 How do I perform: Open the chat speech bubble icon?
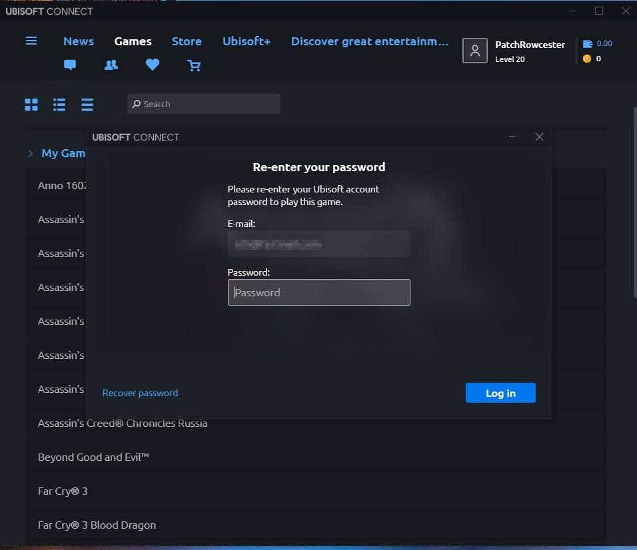tap(70, 65)
